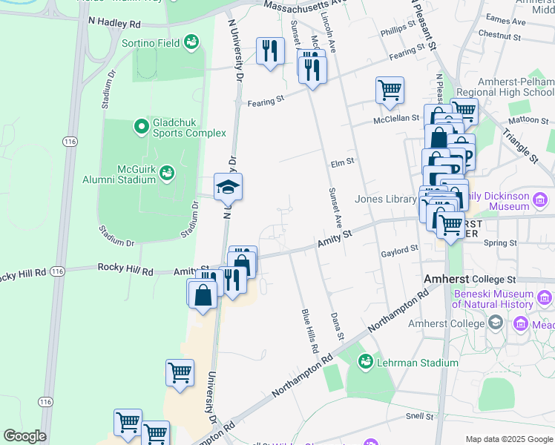Image resolution: width=555 pixels, height=445 pixels.
Task: Click the Phillips St label
Action: coord(398,28)
